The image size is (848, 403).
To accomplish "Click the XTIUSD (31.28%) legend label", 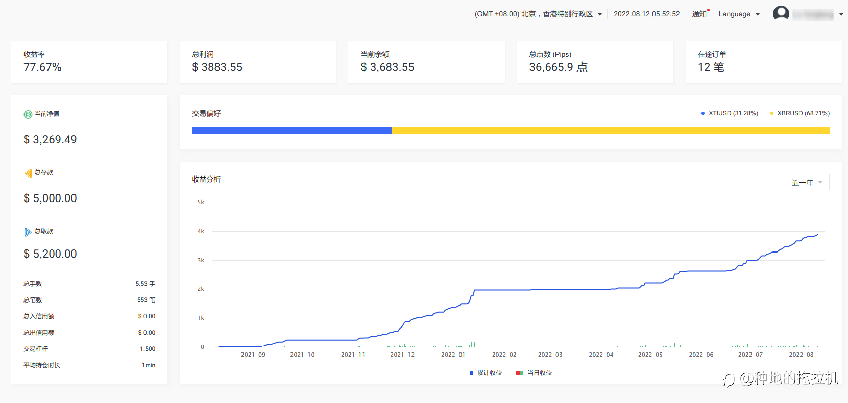I will point(733,113).
